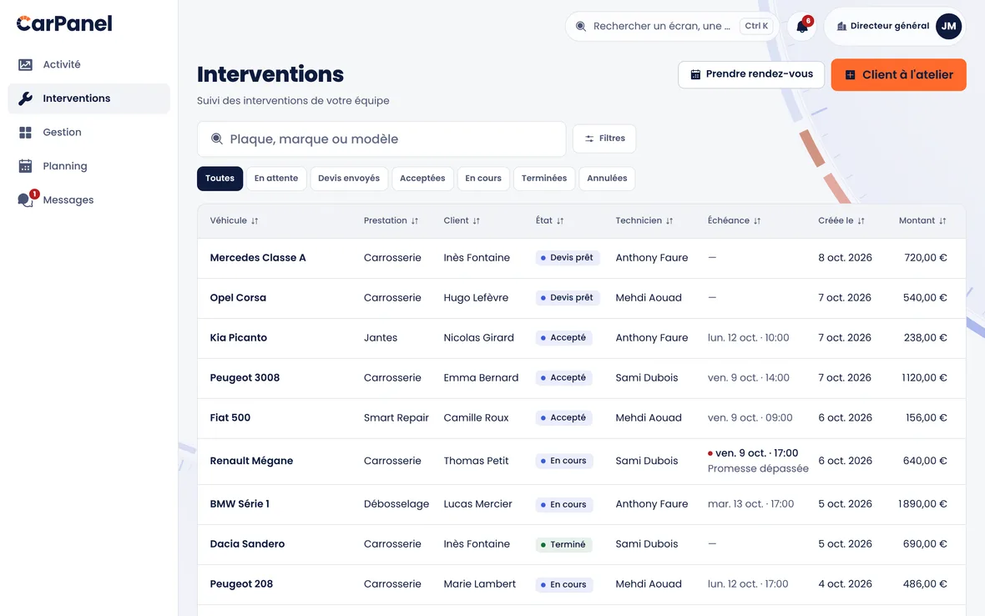Filter by Terminées tab

point(544,179)
